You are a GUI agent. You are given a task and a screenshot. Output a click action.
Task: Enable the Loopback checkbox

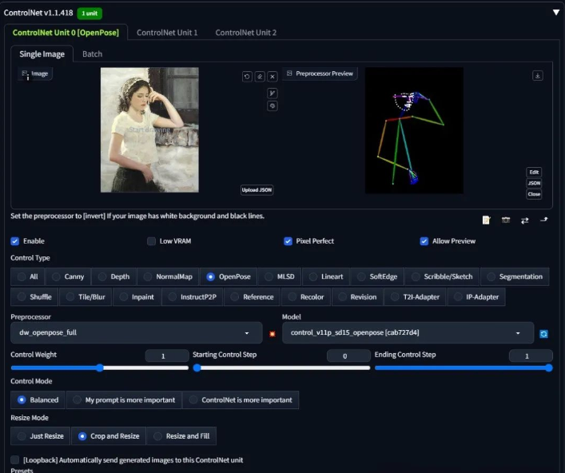click(x=14, y=459)
